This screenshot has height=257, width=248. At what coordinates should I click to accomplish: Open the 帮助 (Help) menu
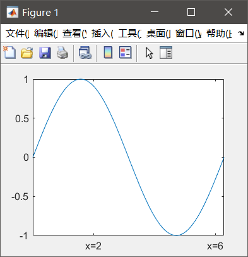219,34
